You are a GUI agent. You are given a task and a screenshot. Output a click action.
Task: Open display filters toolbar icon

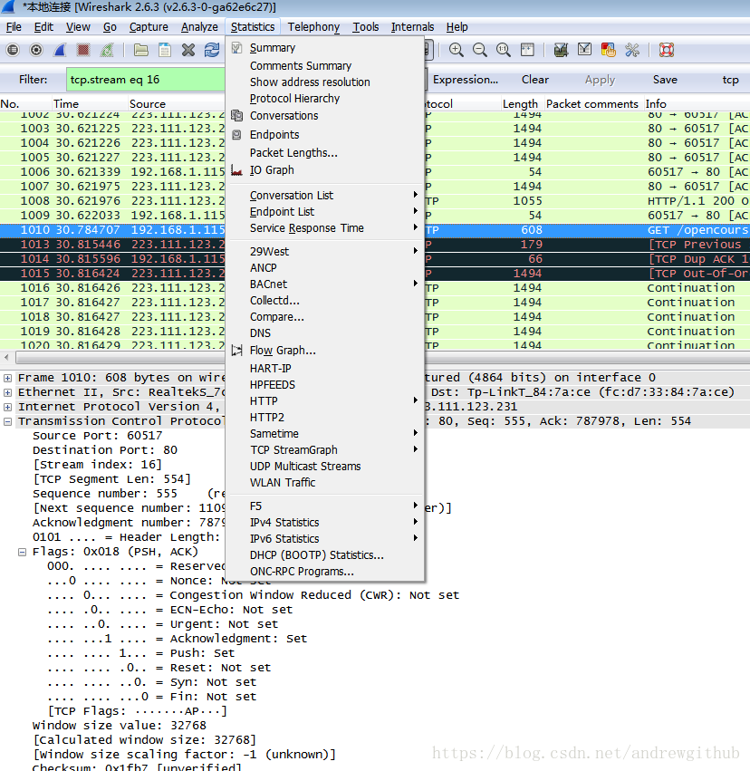tap(584, 50)
